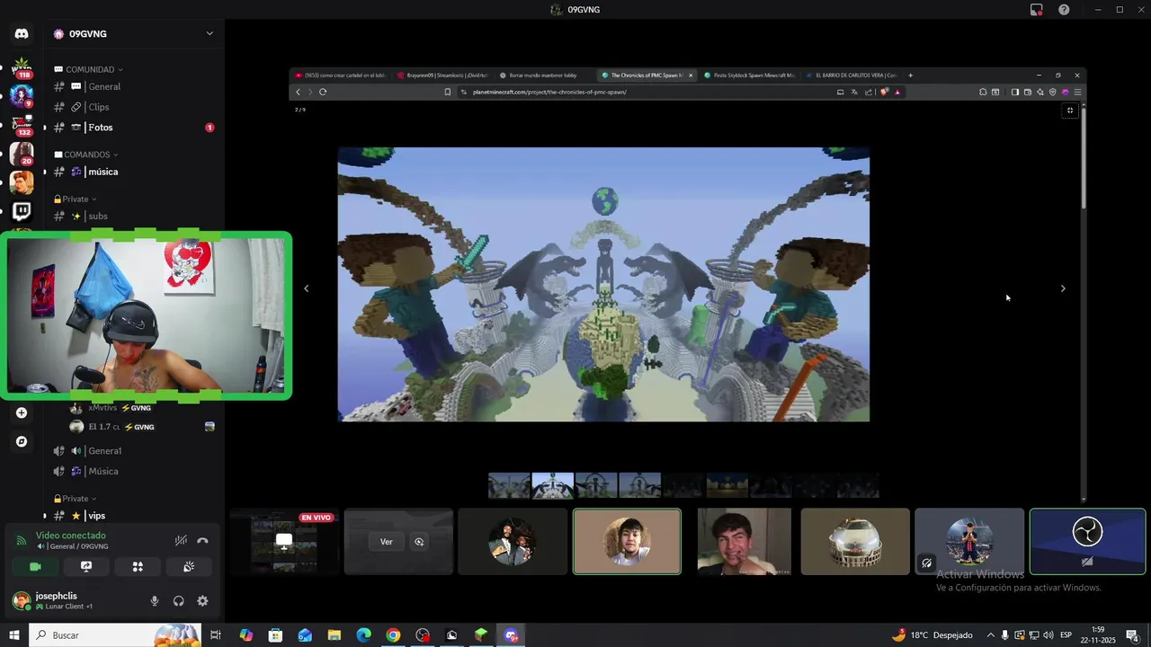Open OBS Studio from taskbar

[x=423, y=635]
